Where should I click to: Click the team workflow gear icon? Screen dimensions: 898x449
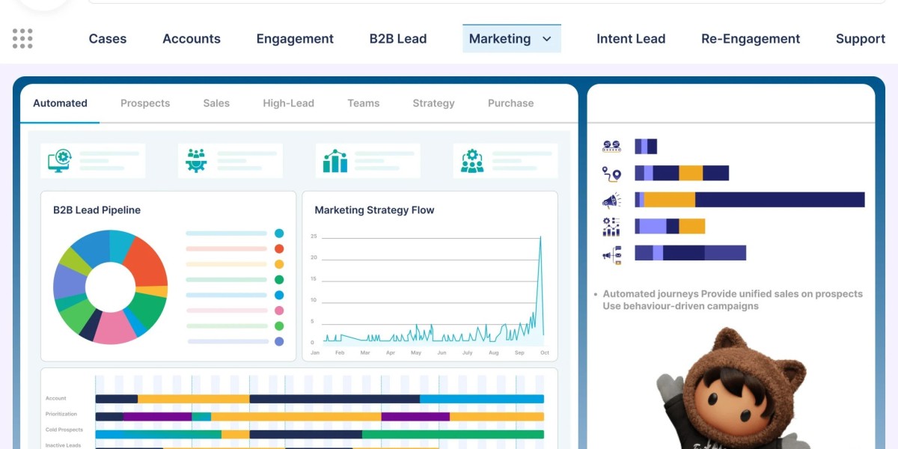[198, 159]
